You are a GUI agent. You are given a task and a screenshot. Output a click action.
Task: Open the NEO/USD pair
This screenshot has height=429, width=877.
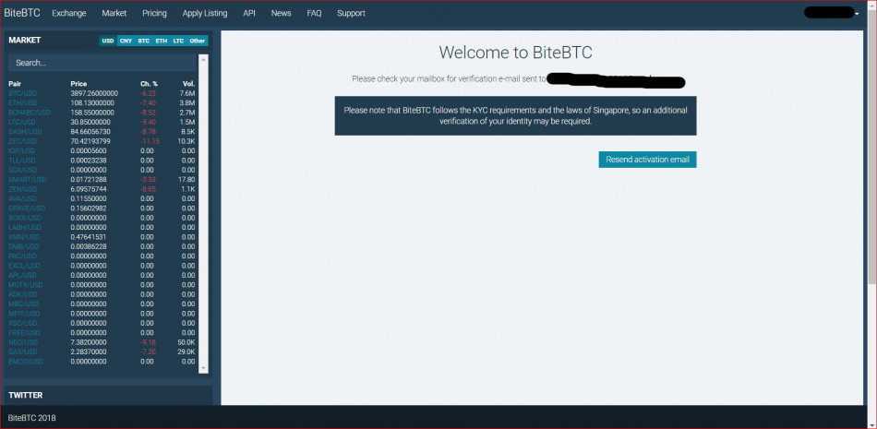pos(23,342)
